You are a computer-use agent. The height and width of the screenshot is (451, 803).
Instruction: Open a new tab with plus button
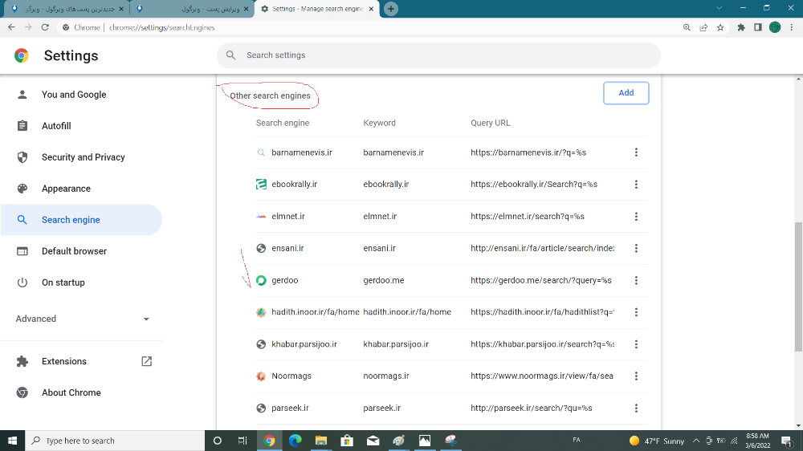click(x=391, y=9)
